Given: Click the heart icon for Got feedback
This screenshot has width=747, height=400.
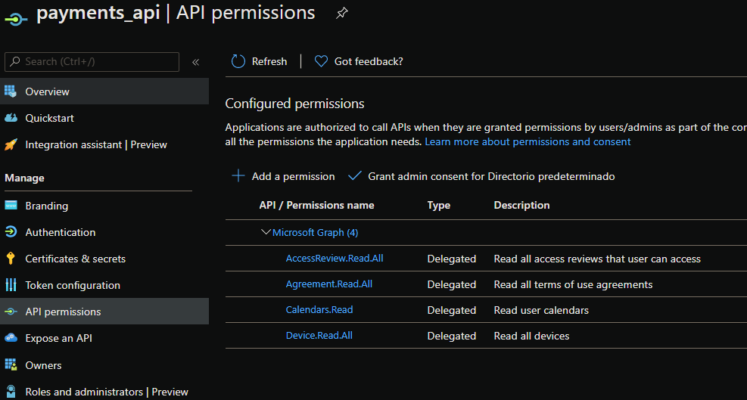Looking at the screenshot, I should tap(321, 61).
